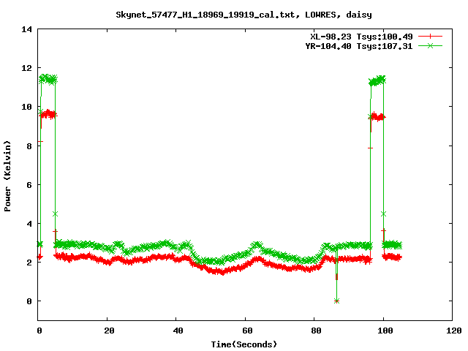Click the y-axis tick label 4
The height and width of the screenshot is (351, 468).
tap(29, 224)
